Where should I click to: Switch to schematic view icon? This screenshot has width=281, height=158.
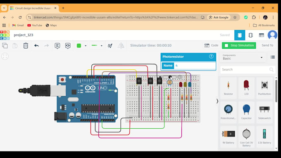pyautogui.click(x=250, y=35)
